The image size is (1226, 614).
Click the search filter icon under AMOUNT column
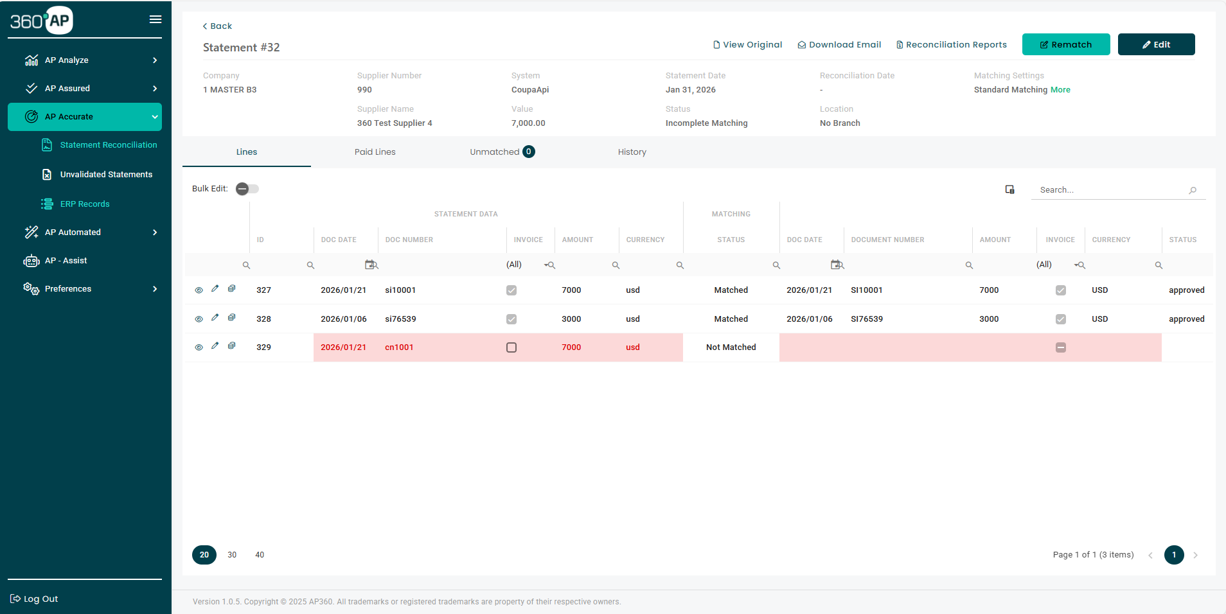click(615, 265)
